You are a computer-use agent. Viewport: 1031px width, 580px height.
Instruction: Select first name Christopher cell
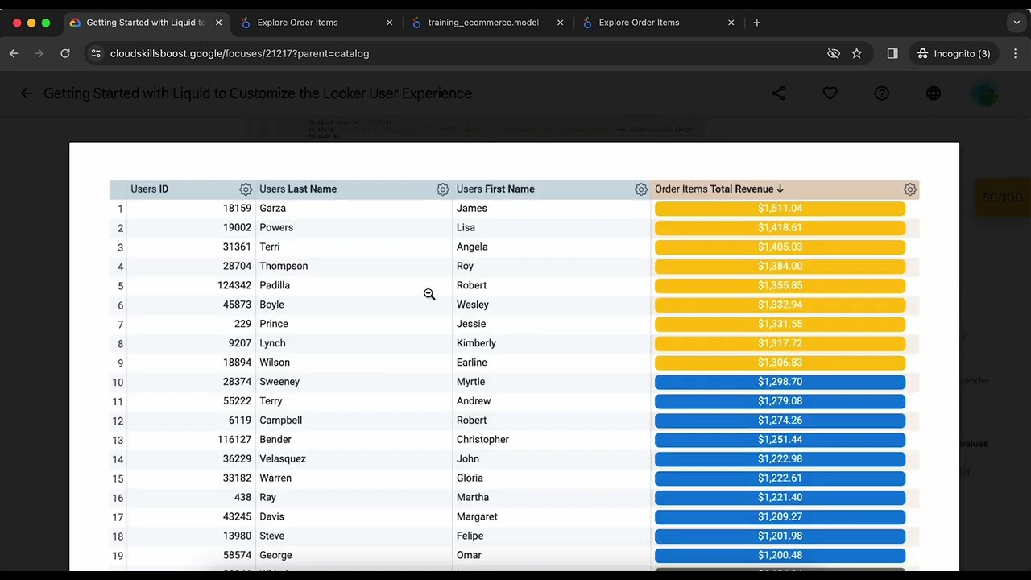[482, 440]
